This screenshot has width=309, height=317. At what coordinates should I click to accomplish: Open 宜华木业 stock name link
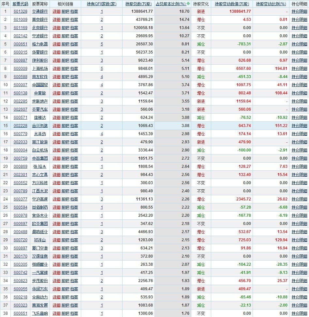pyautogui.click(x=40, y=215)
